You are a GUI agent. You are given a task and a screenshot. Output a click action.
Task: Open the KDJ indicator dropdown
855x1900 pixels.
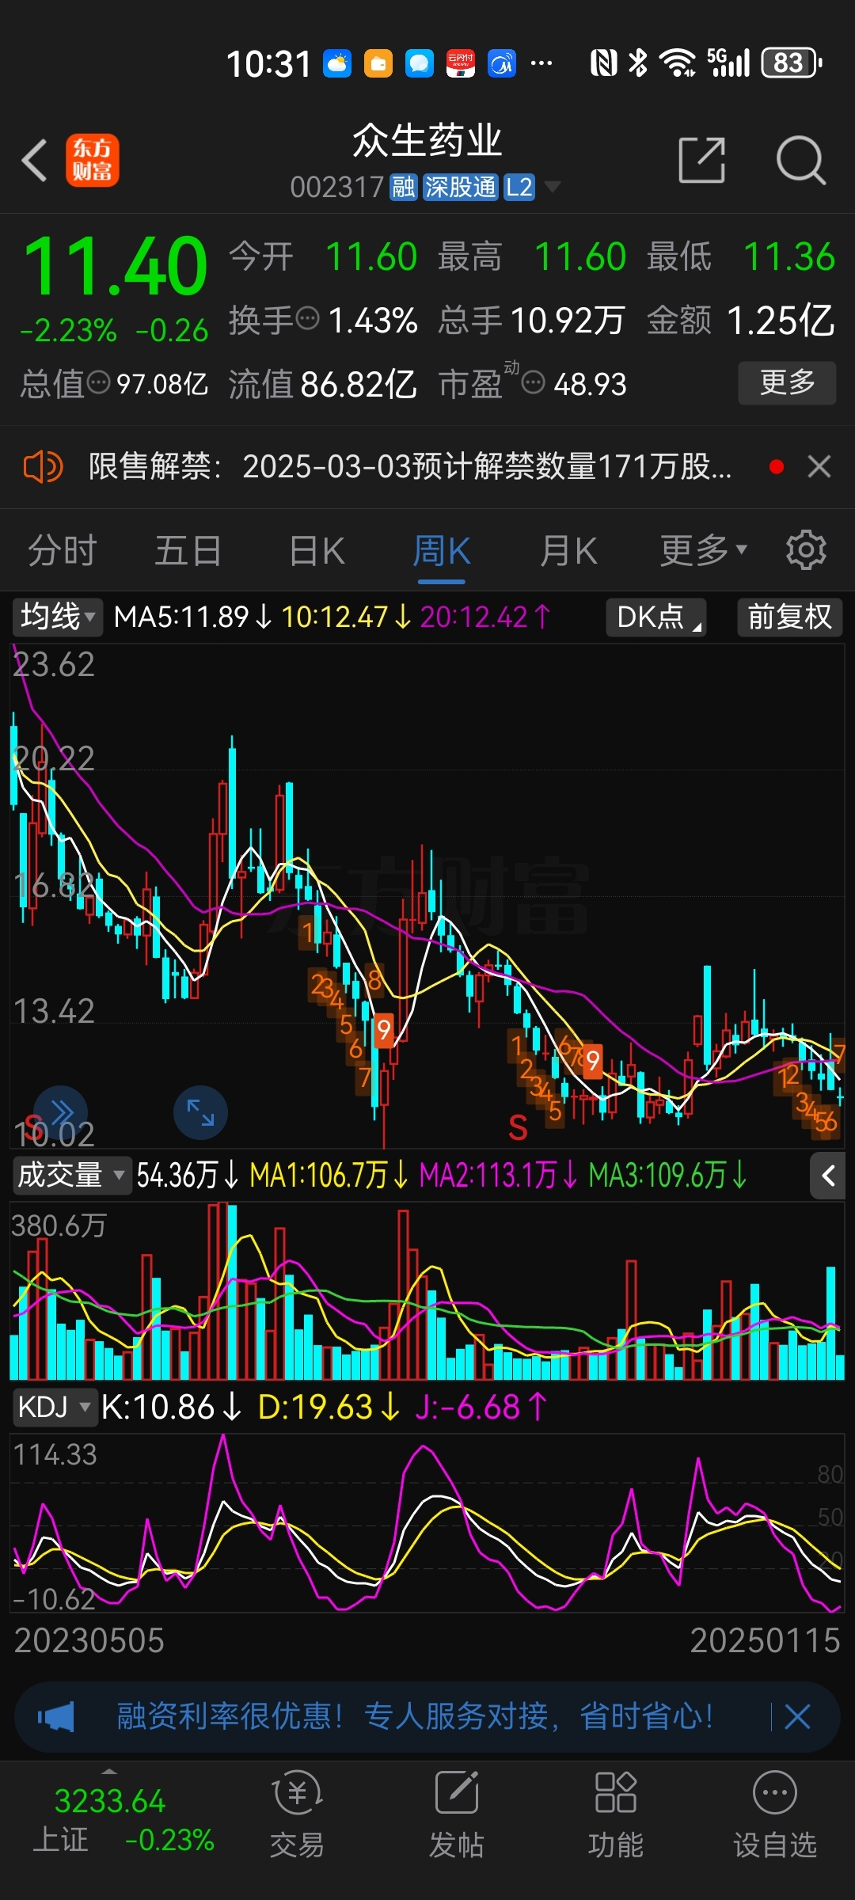pos(55,1407)
